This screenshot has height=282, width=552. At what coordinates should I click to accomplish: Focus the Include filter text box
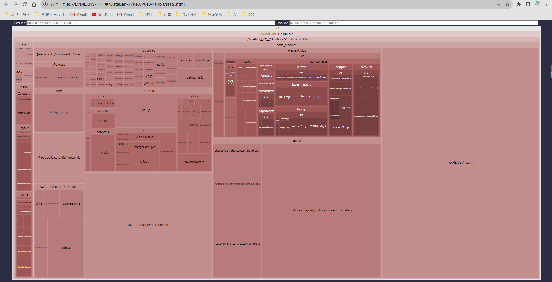tap(413, 23)
